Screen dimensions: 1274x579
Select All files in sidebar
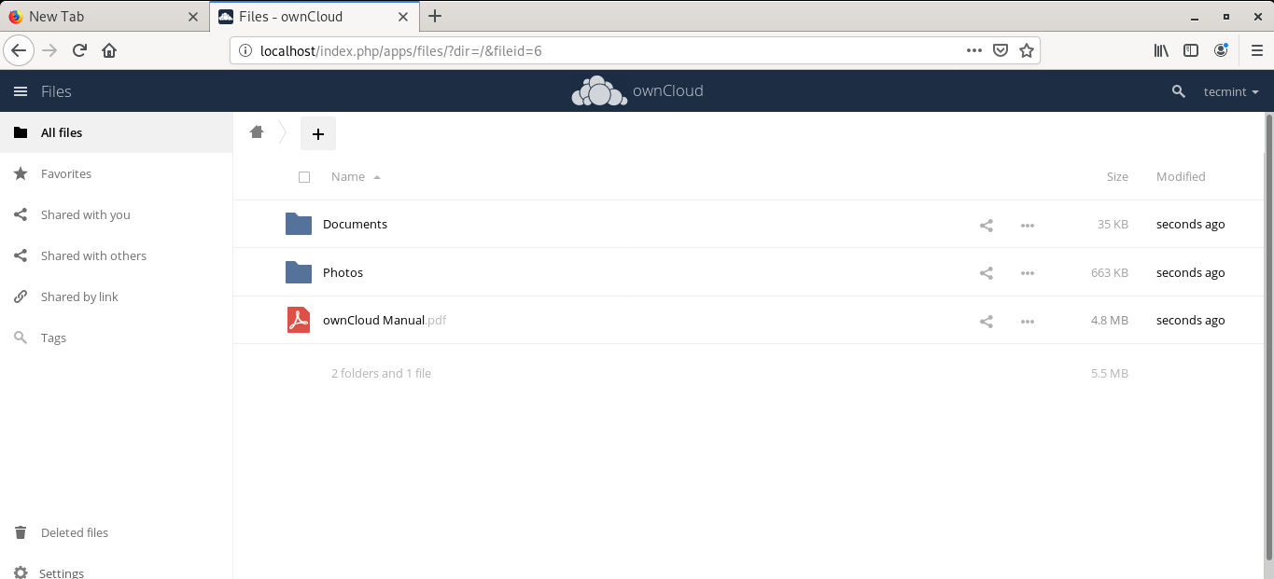(x=116, y=132)
